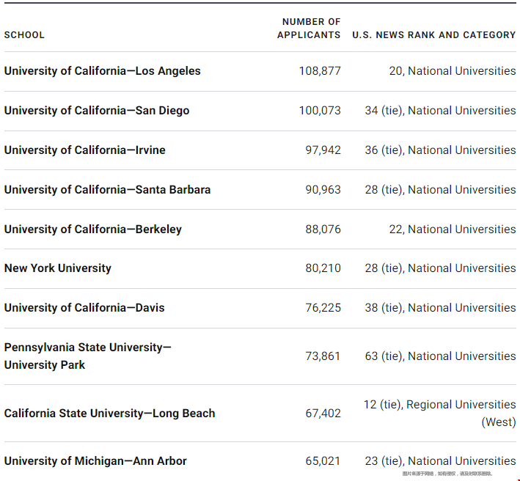Click U.S. NEWS RANK AND CATEGORY header
Viewport: 520px width, 481px height.
tap(433, 34)
